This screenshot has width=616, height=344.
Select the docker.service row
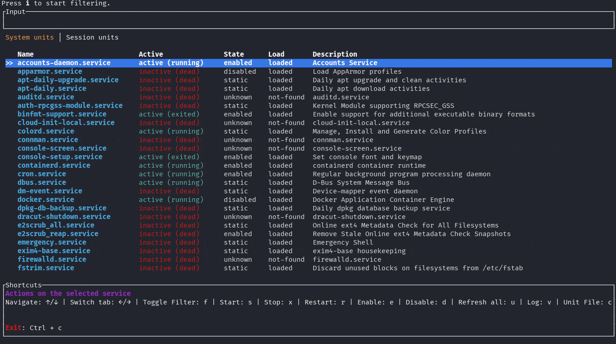coord(45,199)
